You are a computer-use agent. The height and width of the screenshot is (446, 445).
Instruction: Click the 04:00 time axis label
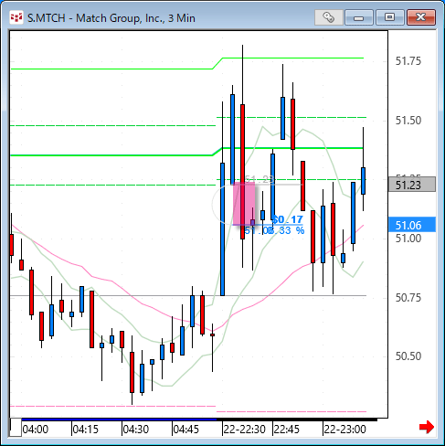(x=36, y=430)
